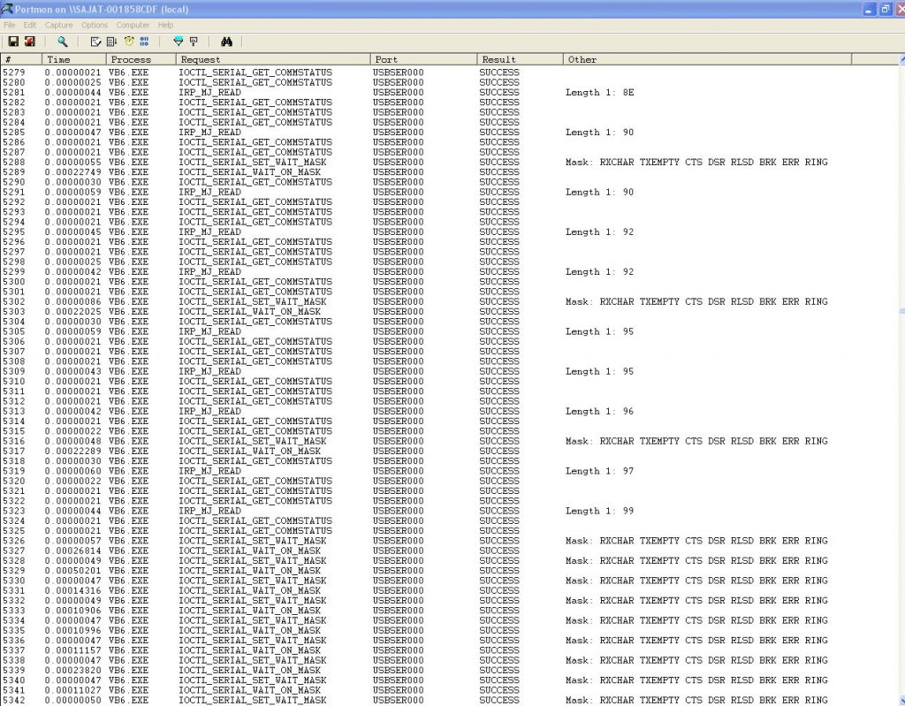Open the Options menu
Screen dimensions: 905x706
coord(95,25)
